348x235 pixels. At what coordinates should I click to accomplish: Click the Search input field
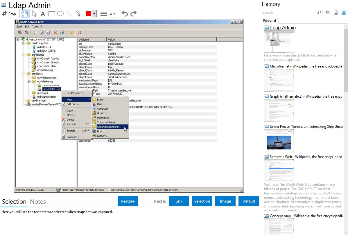click(289, 12)
